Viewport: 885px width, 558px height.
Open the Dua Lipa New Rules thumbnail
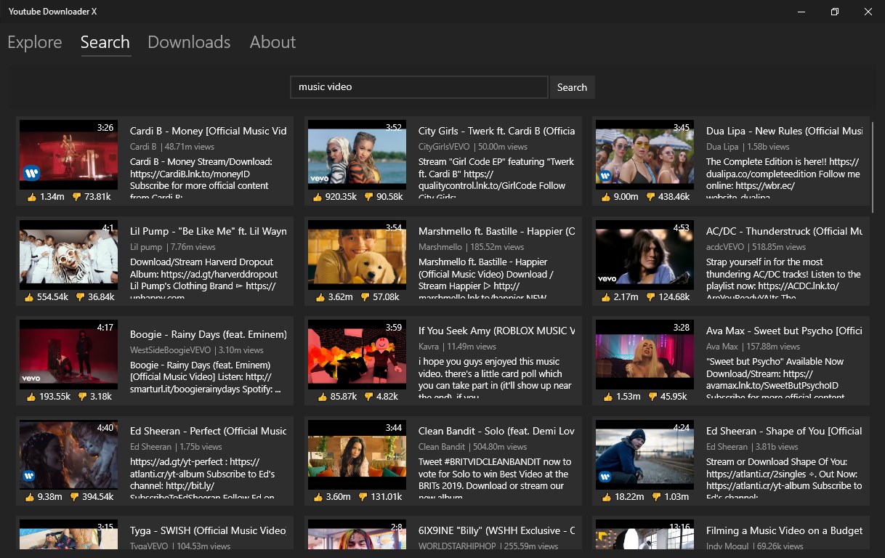(644, 154)
